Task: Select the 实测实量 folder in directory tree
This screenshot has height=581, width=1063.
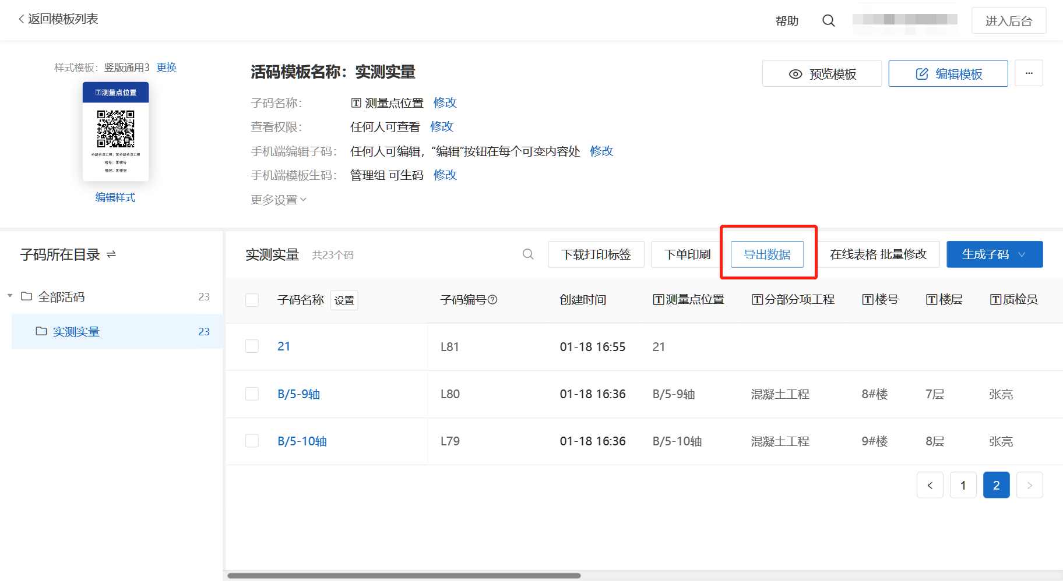Action: [76, 332]
